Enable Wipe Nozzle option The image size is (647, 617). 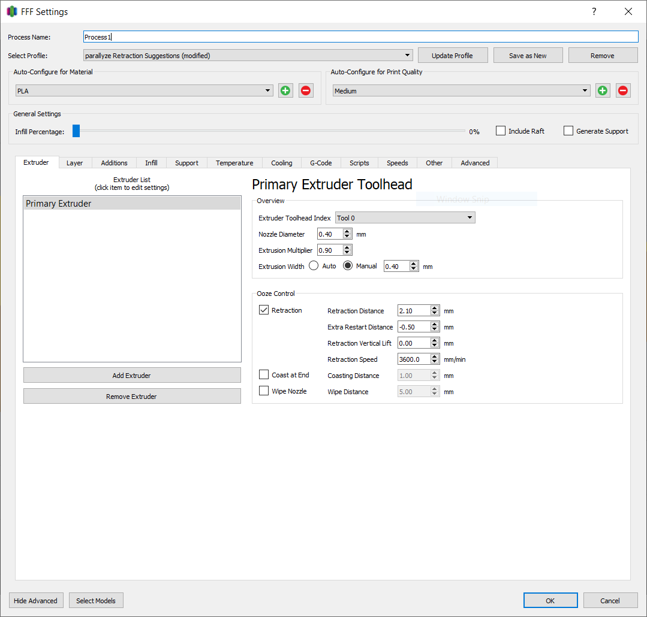tap(264, 391)
